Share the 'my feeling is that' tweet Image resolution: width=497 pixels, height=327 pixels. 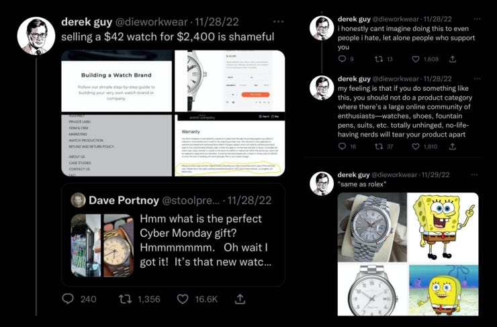[453, 146]
